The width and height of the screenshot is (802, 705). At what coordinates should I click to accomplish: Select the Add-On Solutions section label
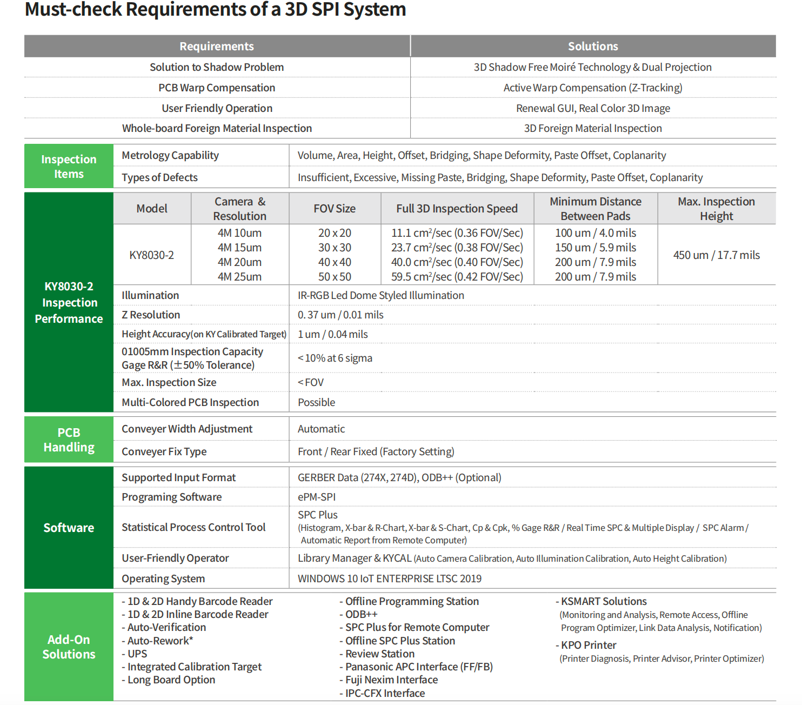click(69, 647)
